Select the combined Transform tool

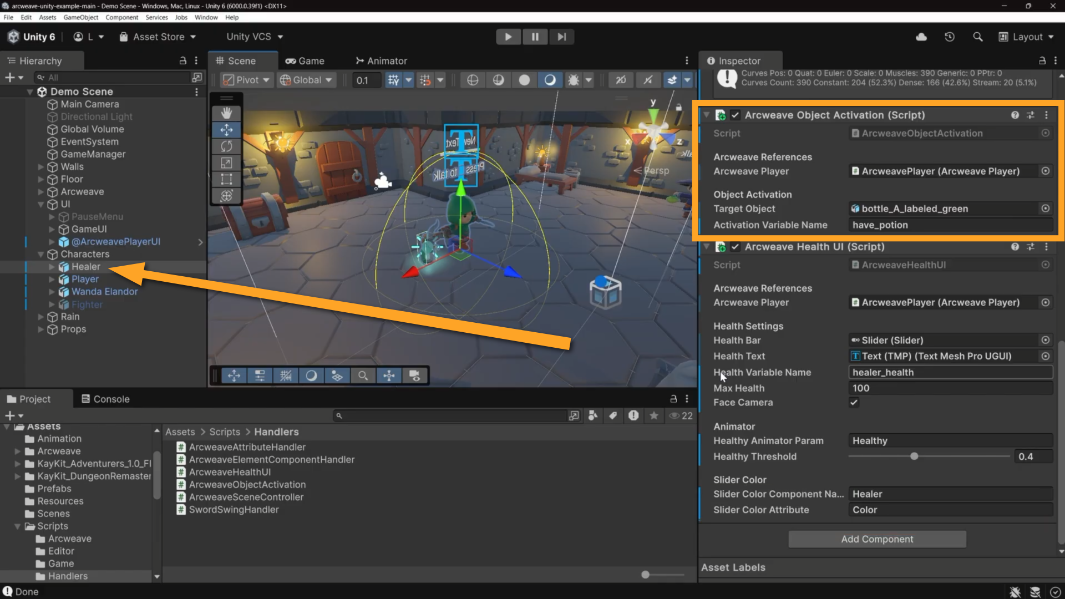[226, 196]
